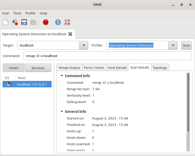Click the OS column header
This screenshot has height=156, width=195.
pos(9,78)
